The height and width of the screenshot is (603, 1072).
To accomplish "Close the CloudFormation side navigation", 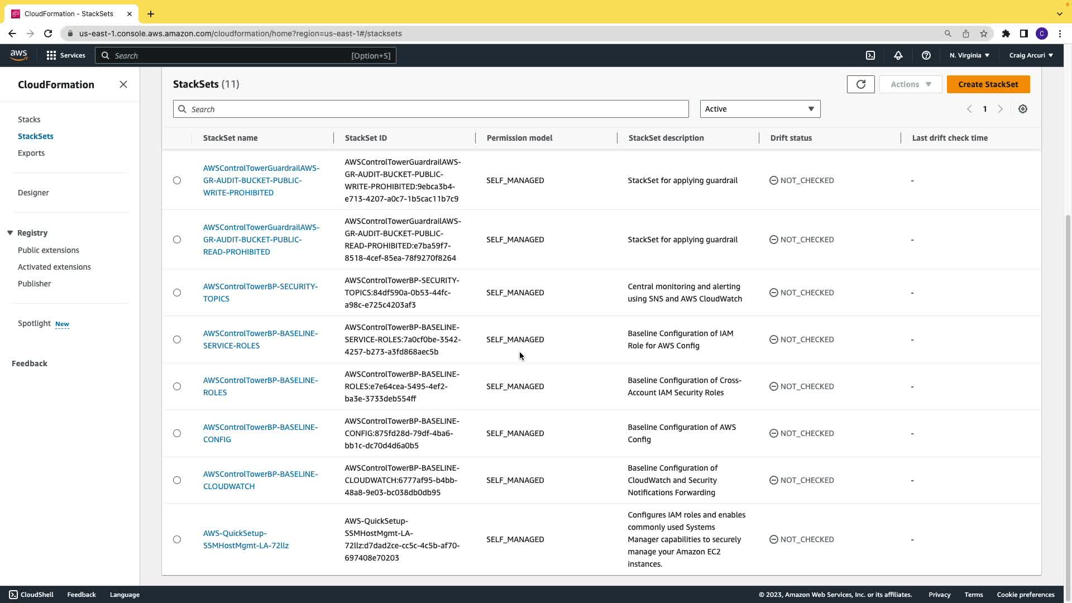I will click(x=123, y=84).
